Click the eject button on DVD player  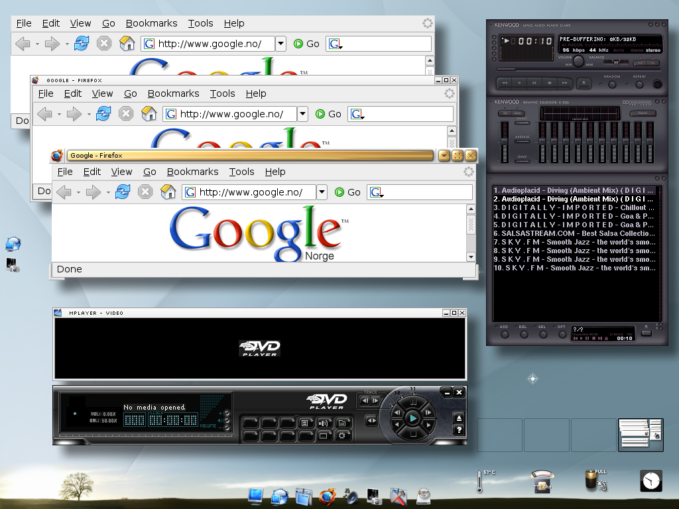[x=459, y=418]
